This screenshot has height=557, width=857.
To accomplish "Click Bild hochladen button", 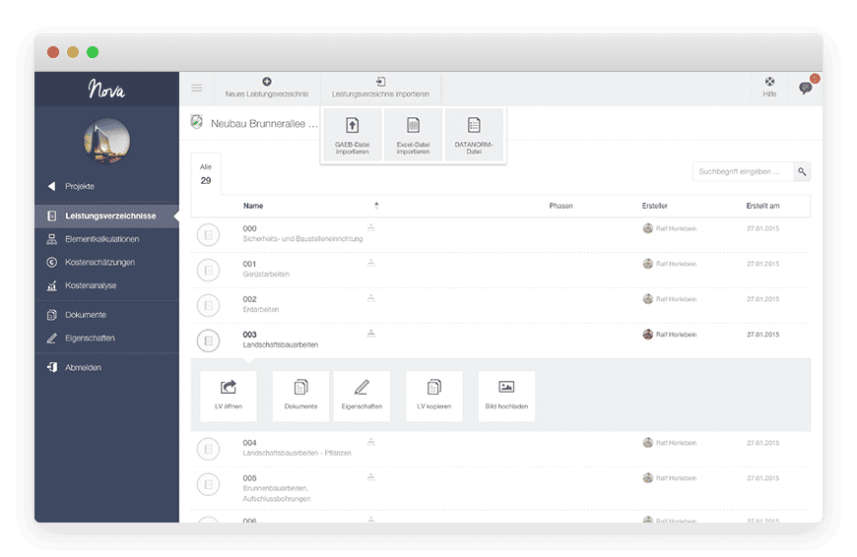I will (506, 396).
